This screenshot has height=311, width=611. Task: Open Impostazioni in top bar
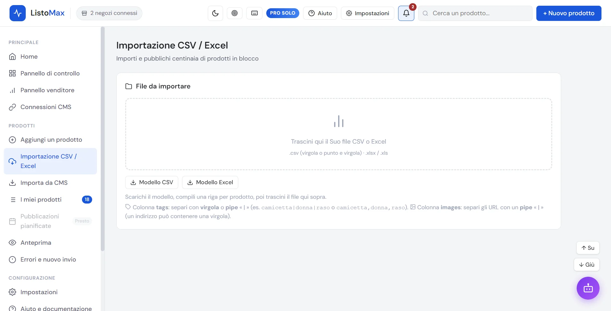click(x=368, y=13)
